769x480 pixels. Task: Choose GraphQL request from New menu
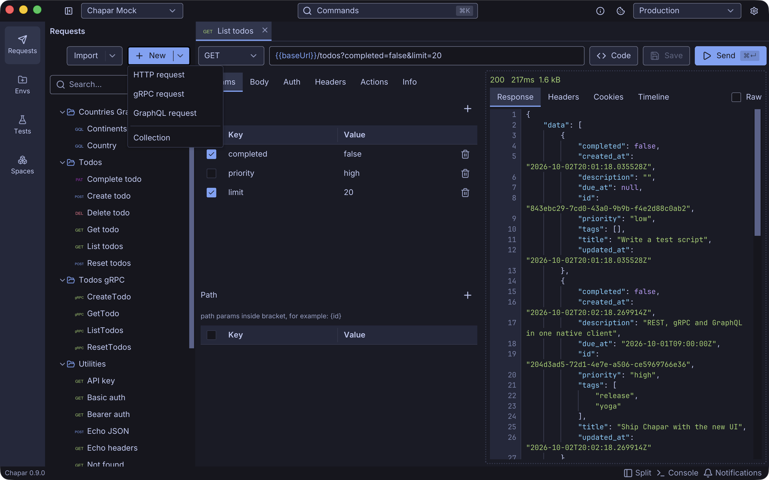[x=175, y=113]
